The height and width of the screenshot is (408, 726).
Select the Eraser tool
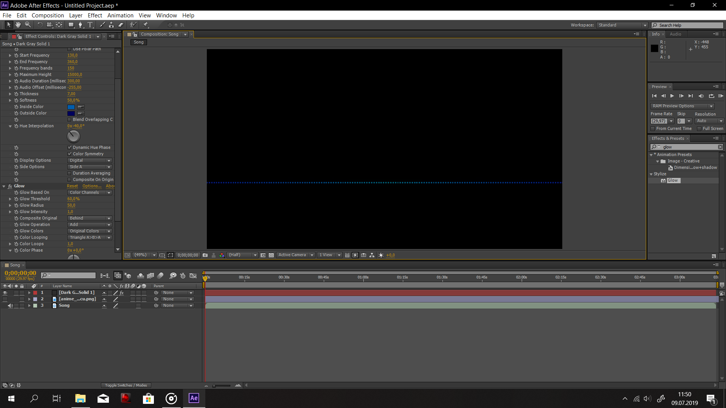click(x=121, y=25)
